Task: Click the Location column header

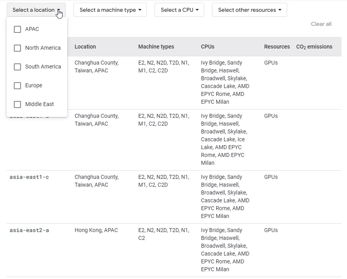Action: (85, 47)
